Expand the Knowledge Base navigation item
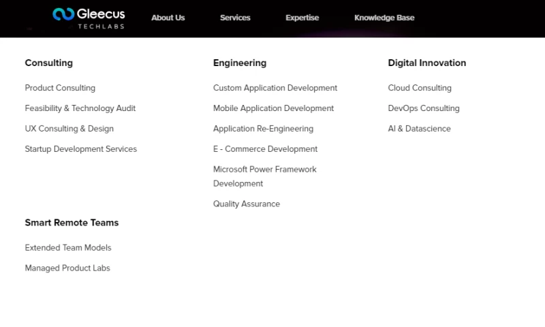The height and width of the screenshot is (327, 545). (384, 18)
